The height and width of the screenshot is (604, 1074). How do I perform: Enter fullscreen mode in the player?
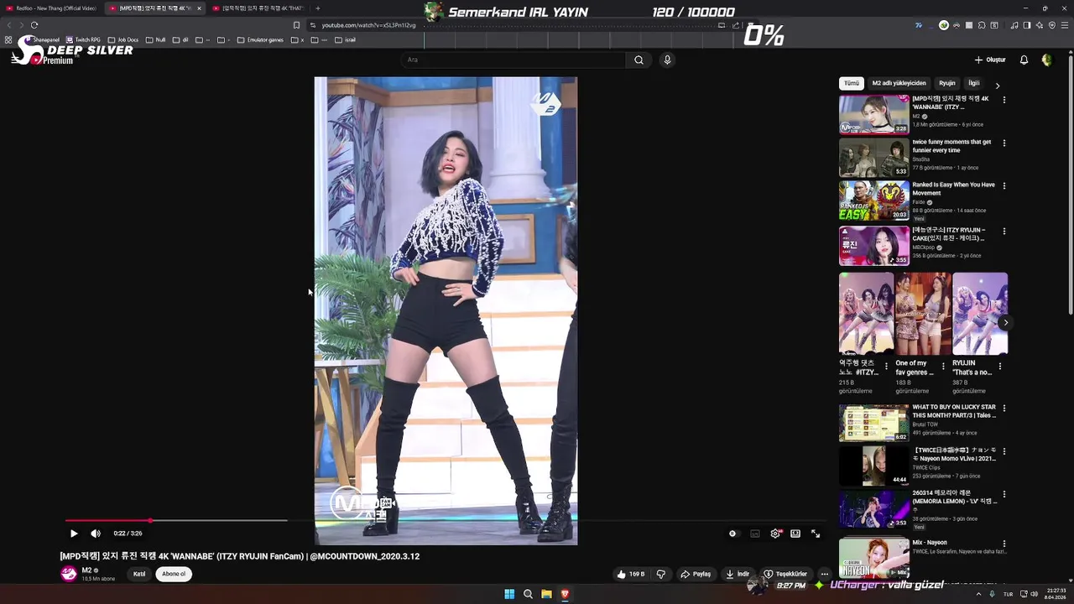(x=816, y=534)
